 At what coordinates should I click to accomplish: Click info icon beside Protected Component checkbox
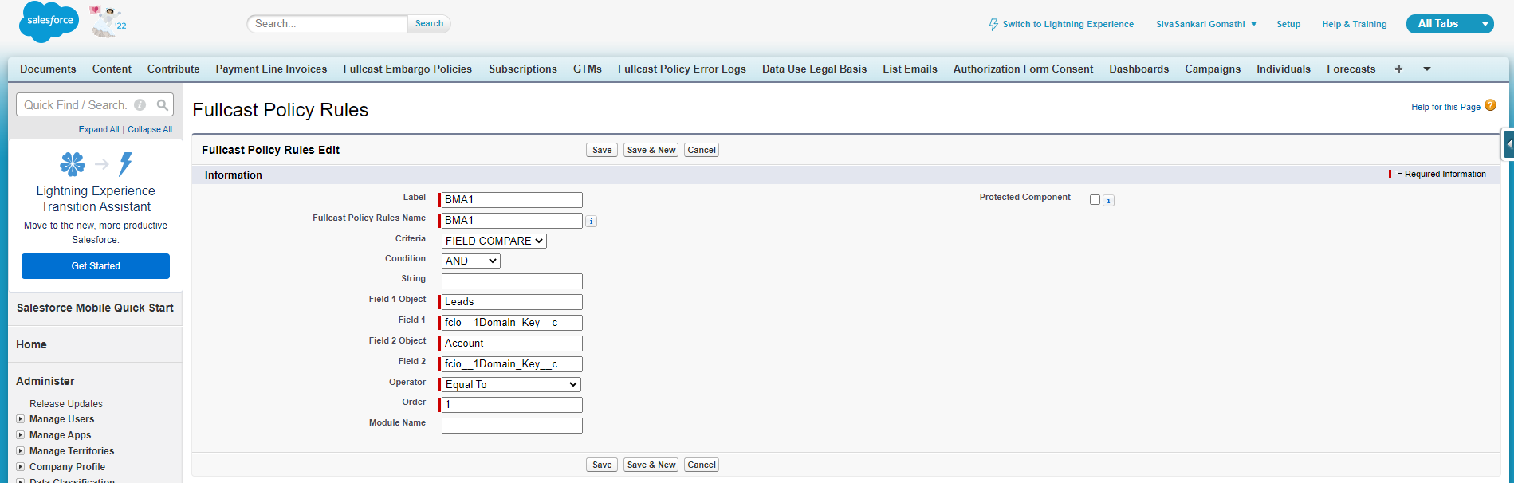[1109, 201]
